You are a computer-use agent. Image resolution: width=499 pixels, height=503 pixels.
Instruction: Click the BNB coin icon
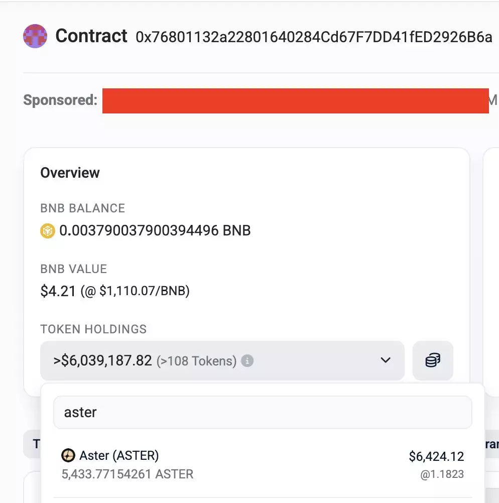pyautogui.click(x=47, y=231)
